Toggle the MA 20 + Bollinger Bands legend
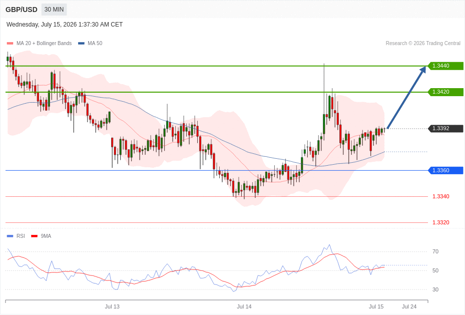 [x=39, y=43]
